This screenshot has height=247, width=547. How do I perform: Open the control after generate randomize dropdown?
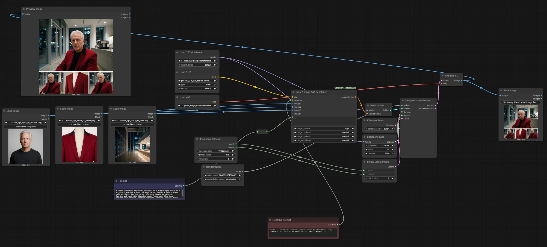tap(223, 179)
